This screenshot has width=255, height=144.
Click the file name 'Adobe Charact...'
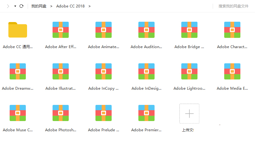[232, 47]
